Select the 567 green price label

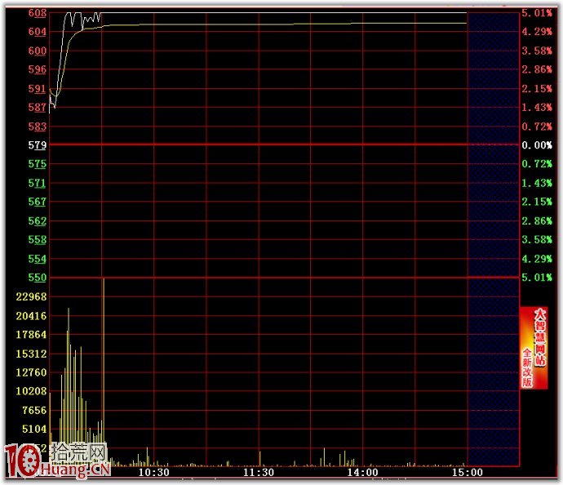pos(37,202)
